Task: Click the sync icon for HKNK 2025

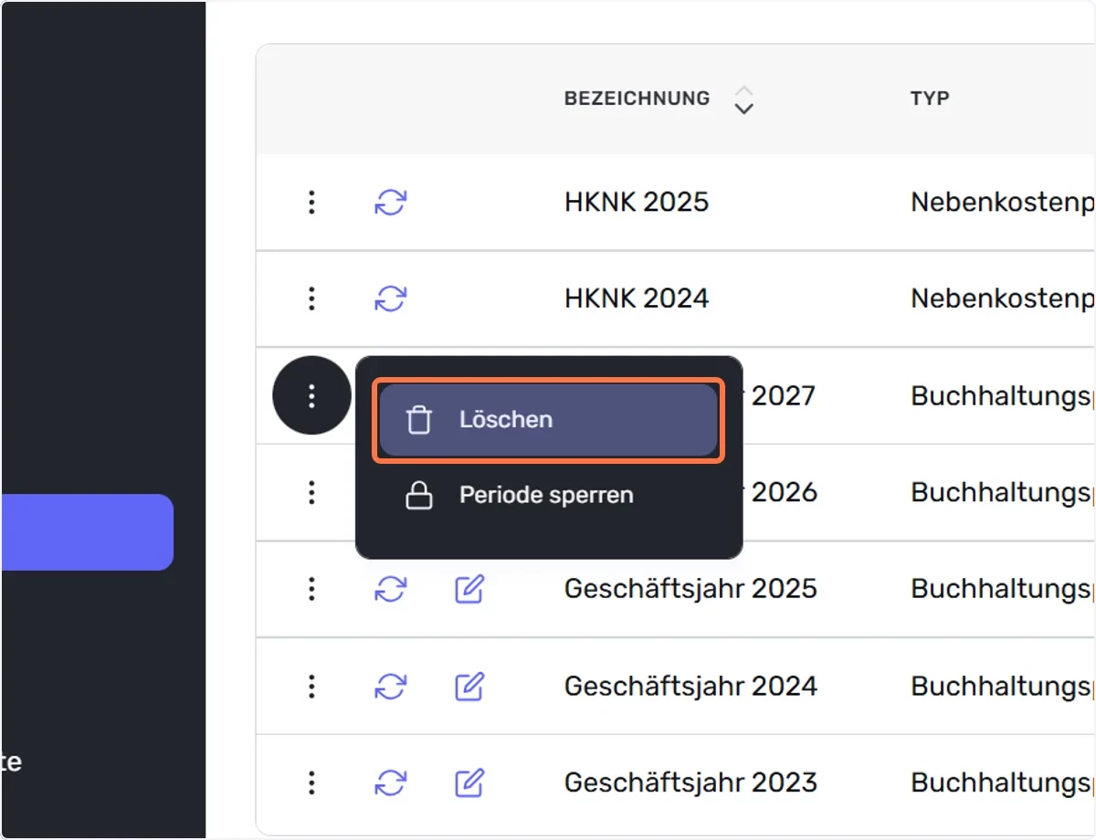Action: pos(391,202)
